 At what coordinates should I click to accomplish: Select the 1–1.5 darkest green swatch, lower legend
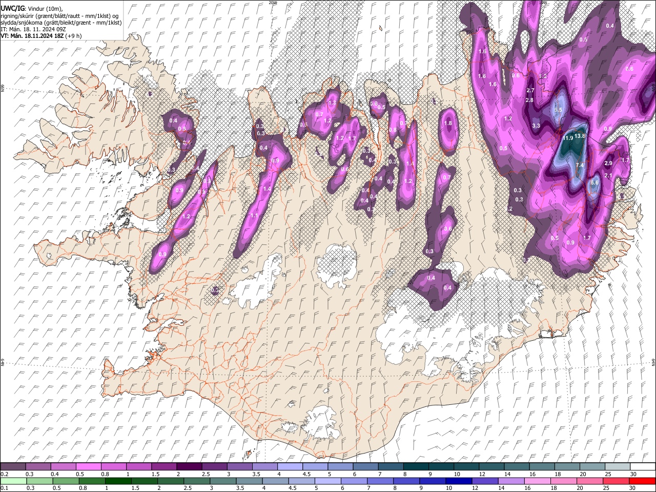pos(118,481)
